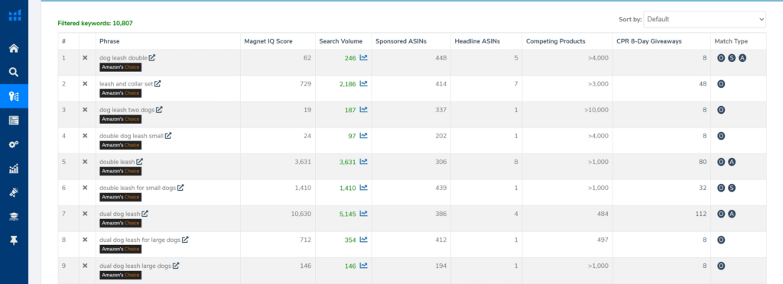Viewport: 783px width, 284px height.
Task: Sort by the Magnet IQ Score column header
Action: pos(268,41)
